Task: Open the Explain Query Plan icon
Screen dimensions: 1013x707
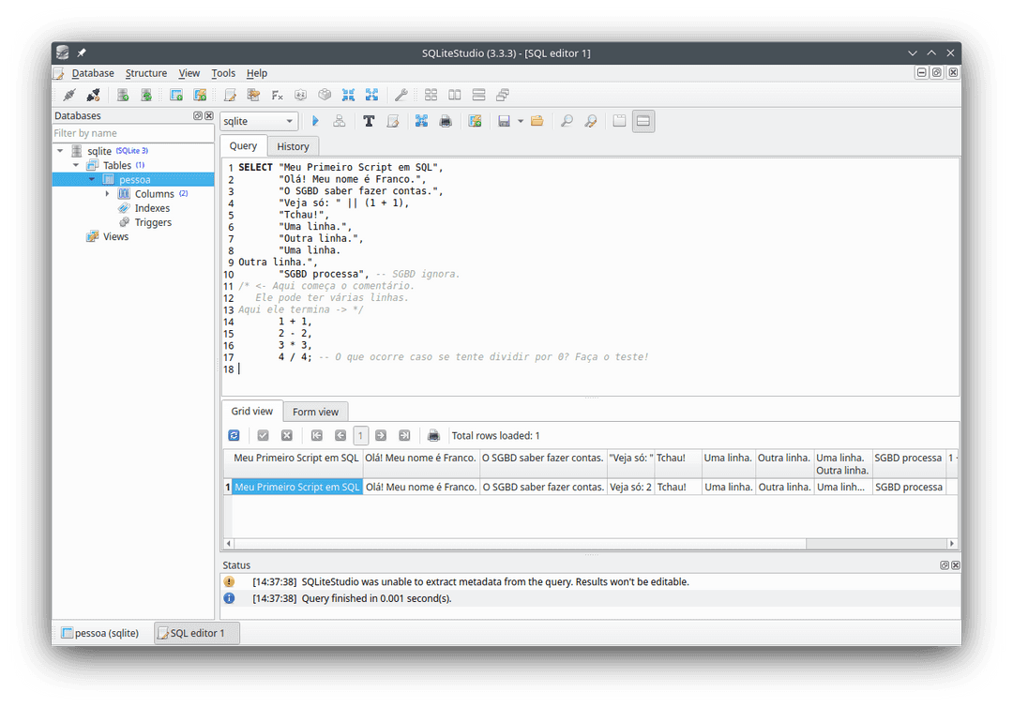Action: click(x=340, y=120)
